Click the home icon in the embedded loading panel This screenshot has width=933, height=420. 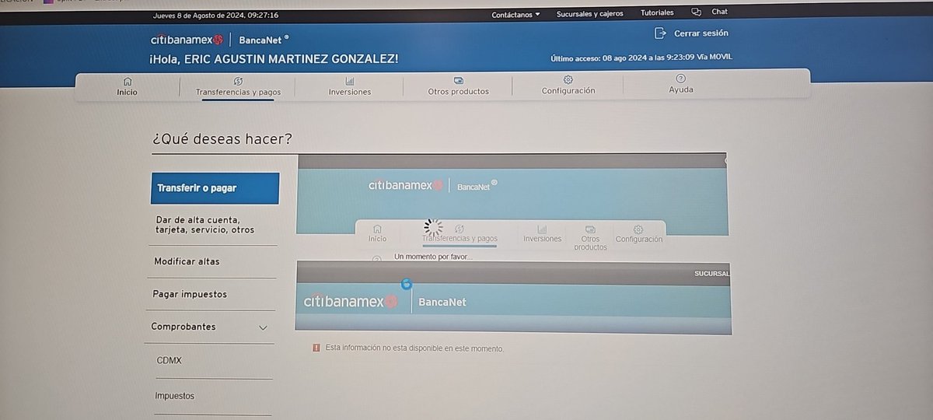377,229
